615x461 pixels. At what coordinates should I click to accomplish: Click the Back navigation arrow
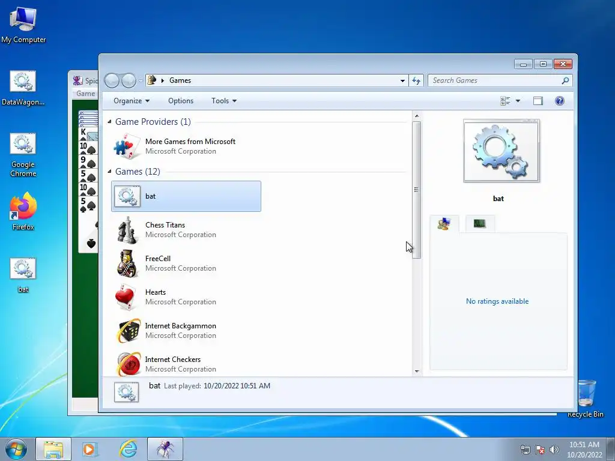[112, 80]
